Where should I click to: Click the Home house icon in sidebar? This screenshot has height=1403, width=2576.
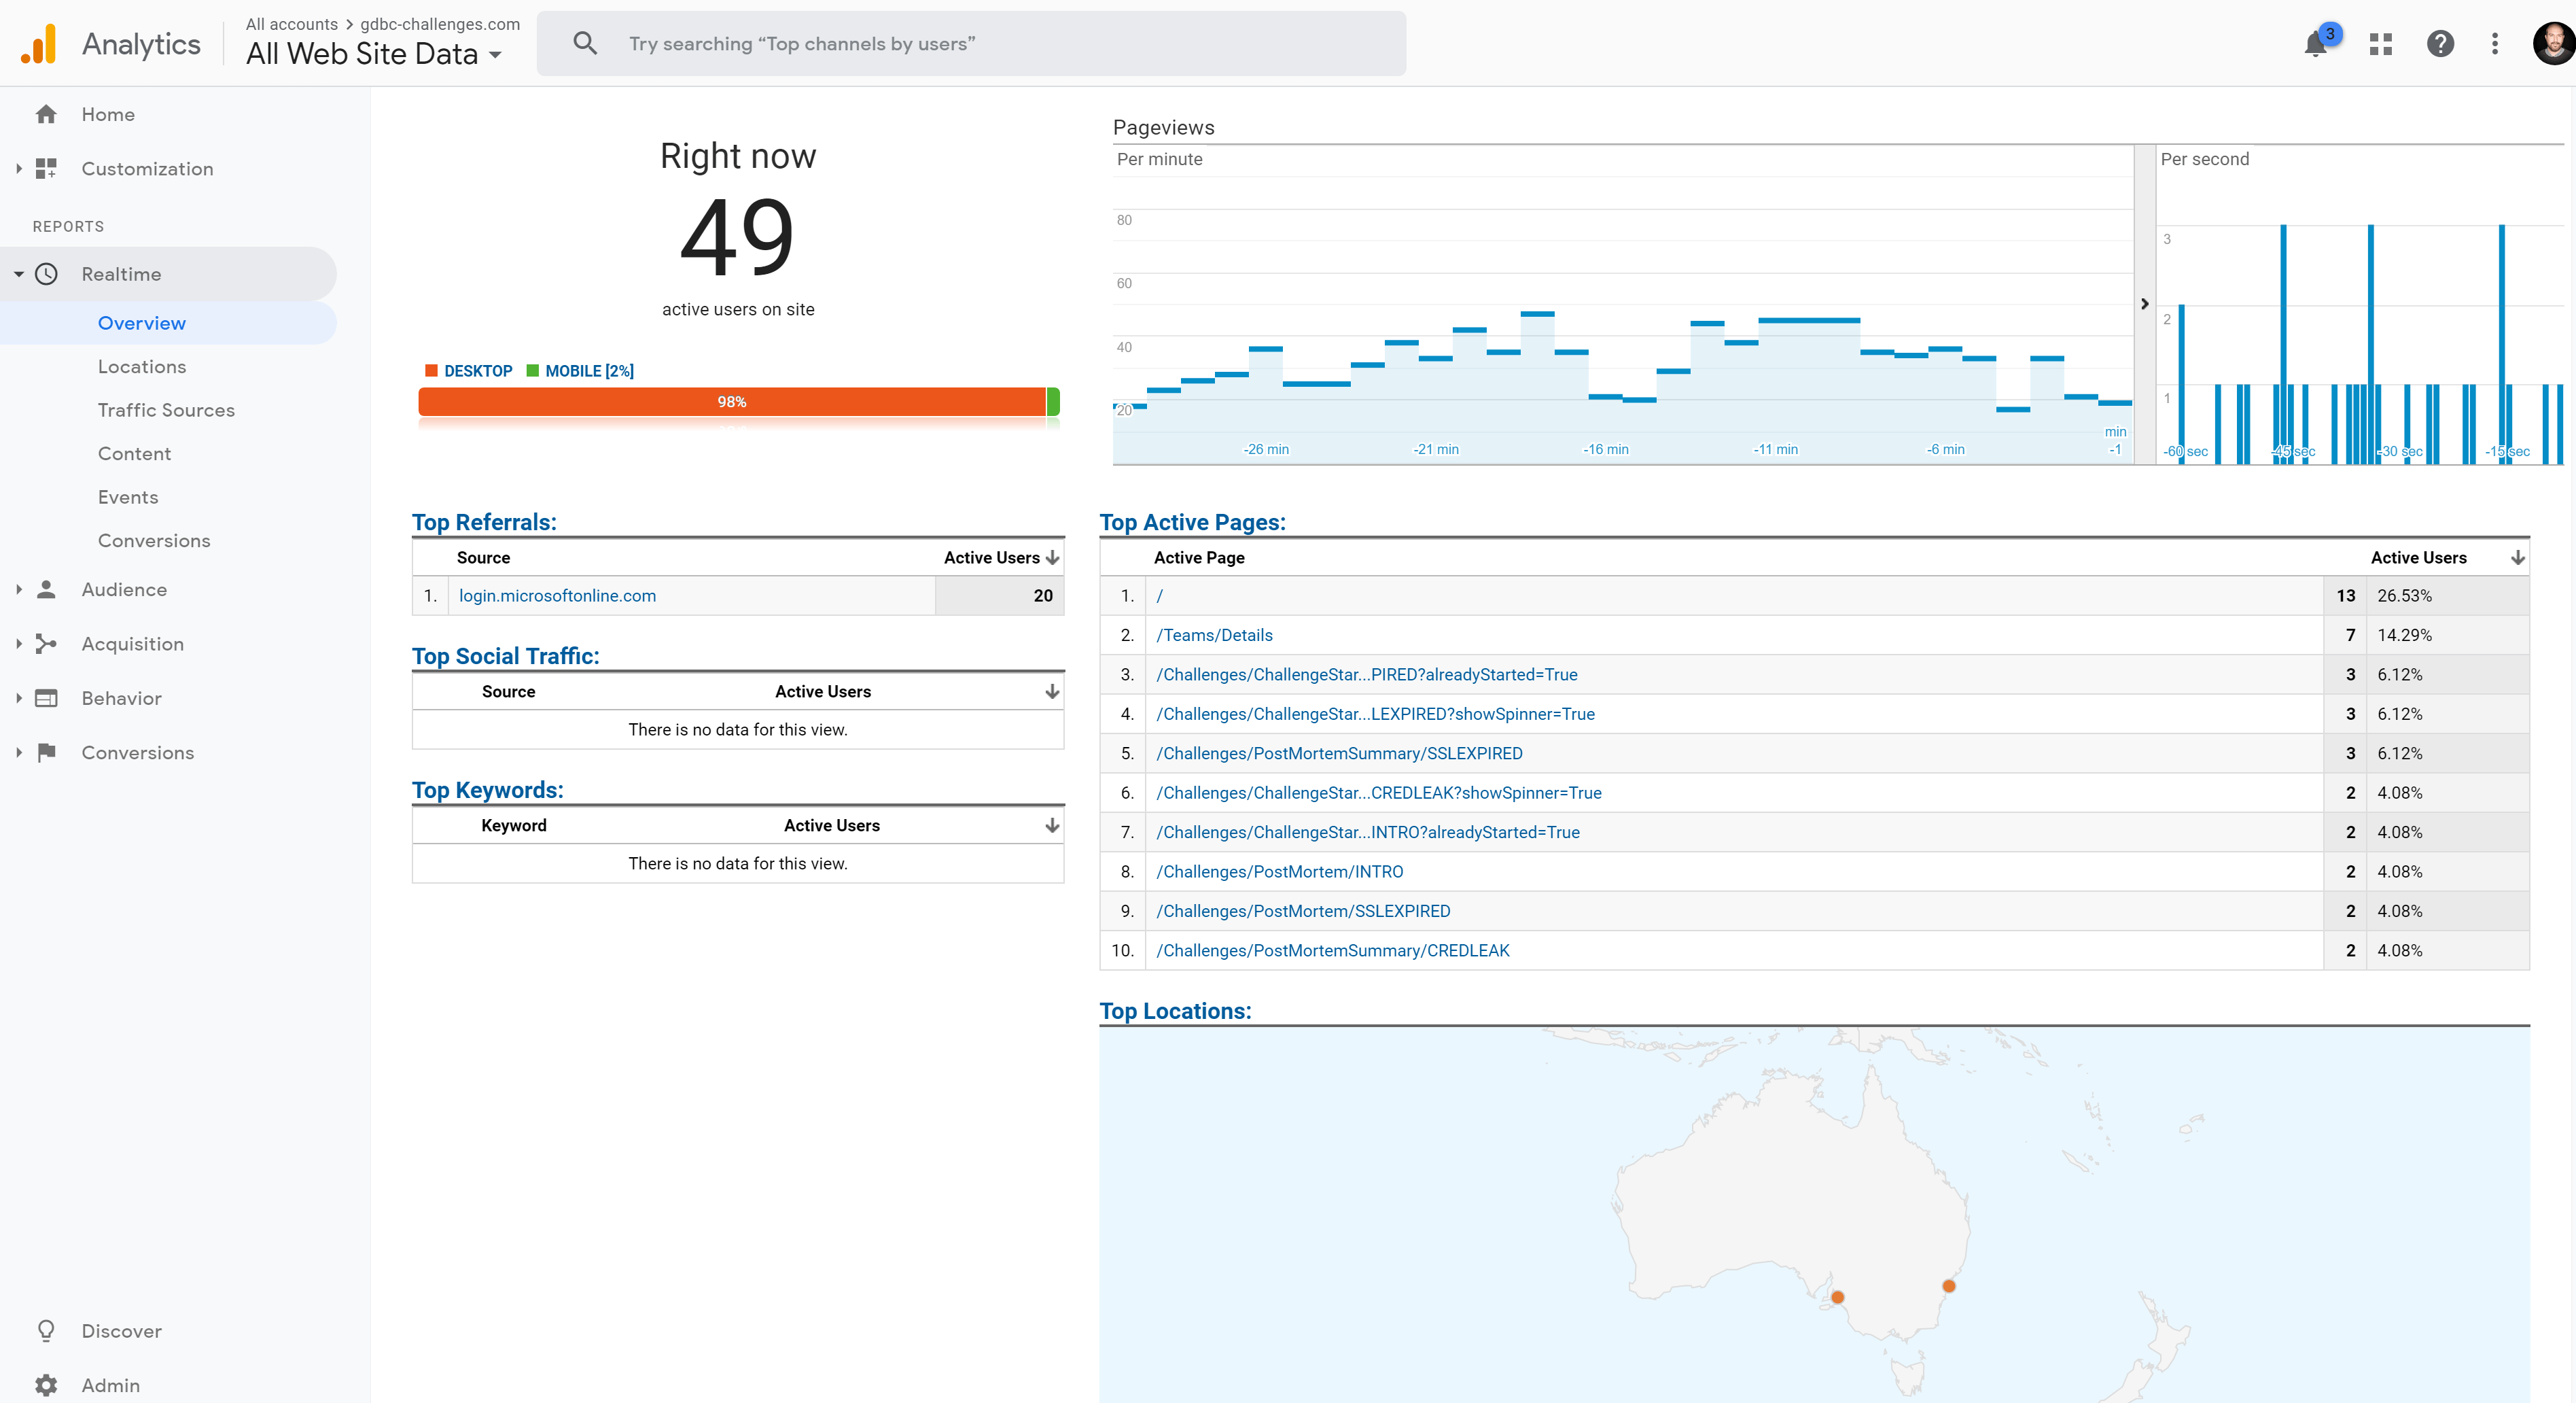[46, 114]
